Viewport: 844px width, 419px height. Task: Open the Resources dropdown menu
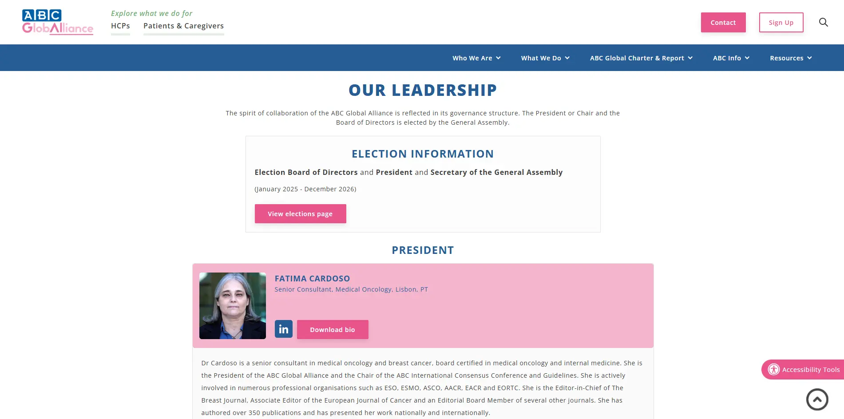point(791,58)
